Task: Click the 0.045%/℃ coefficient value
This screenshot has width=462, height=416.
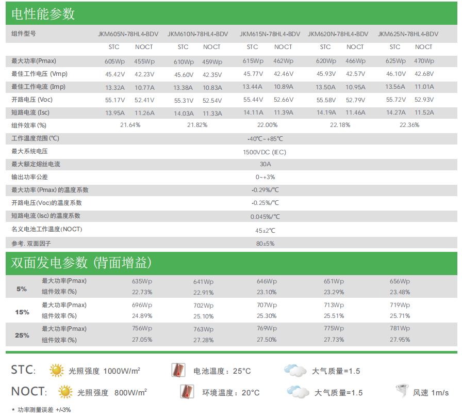Action: tap(265, 217)
